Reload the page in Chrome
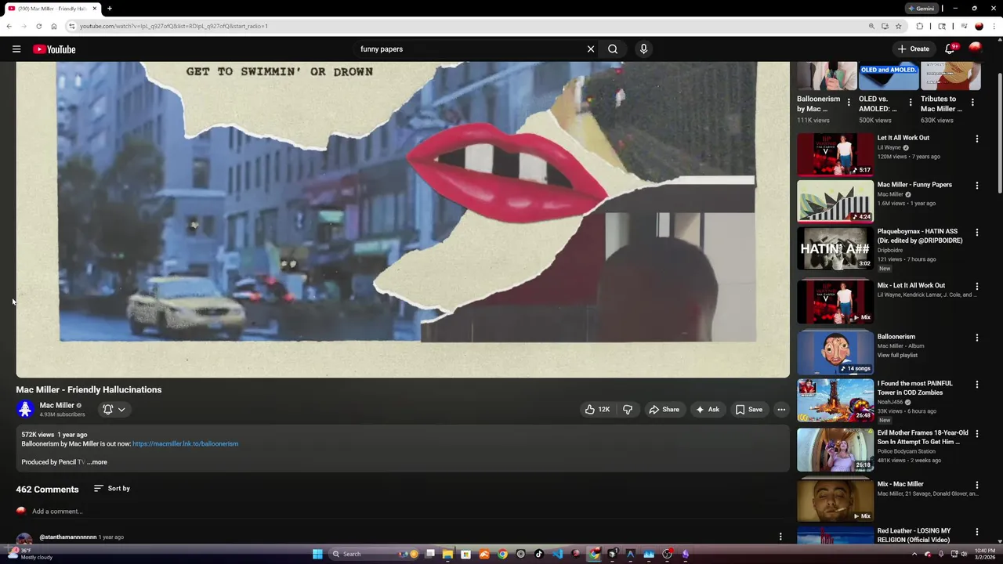The width and height of the screenshot is (1003, 564). click(x=38, y=26)
